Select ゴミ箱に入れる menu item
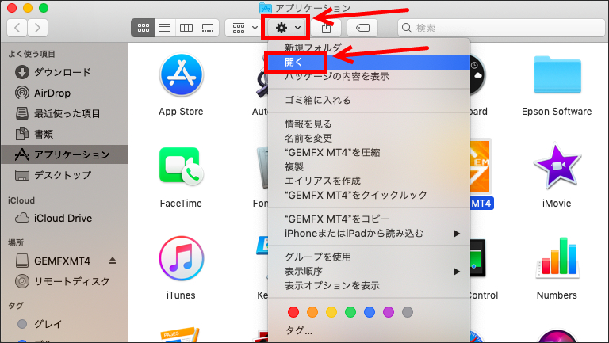This screenshot has width=609, height=343. pyautogui.click(x=317, y=101)
